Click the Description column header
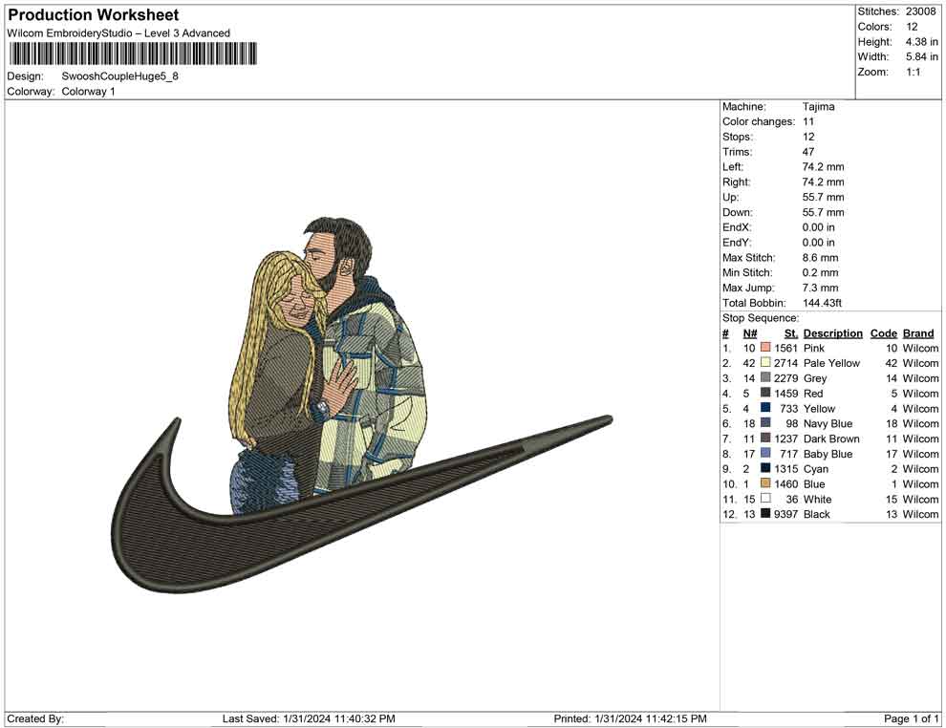Screen dimensions: 946x728 pos(832,333)
